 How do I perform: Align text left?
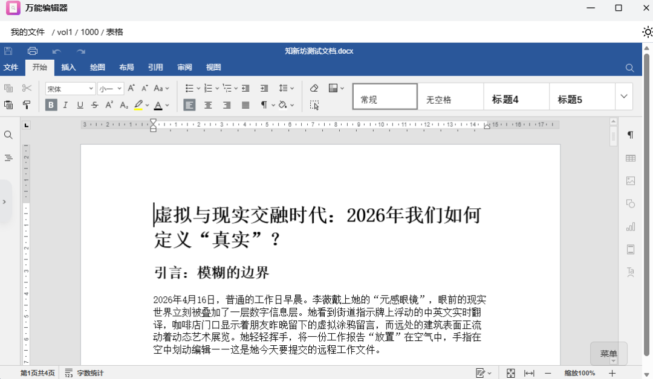pyautogui.click(x=189, y=105)
